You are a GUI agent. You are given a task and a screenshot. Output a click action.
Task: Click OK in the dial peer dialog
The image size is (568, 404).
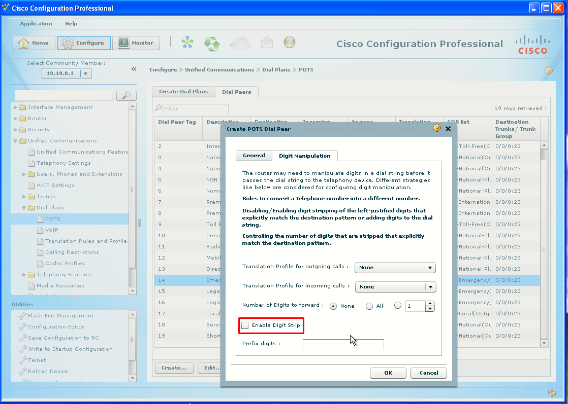(388, 373)
